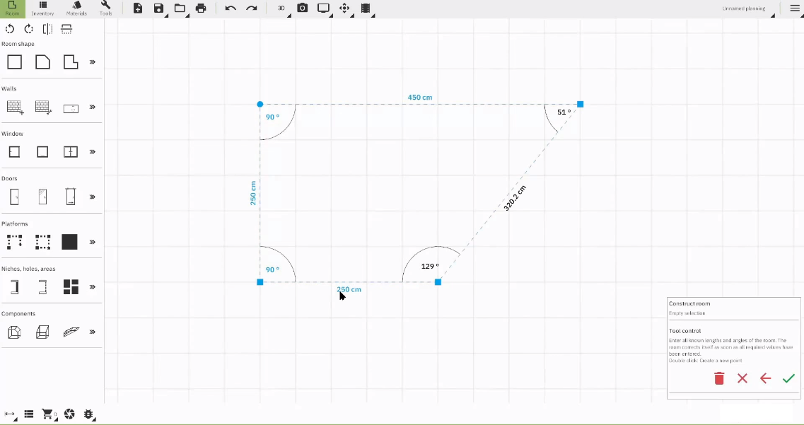Screen dimensions: 804x425
Task: Select the brick wall tool
Action: pos(14,107)
